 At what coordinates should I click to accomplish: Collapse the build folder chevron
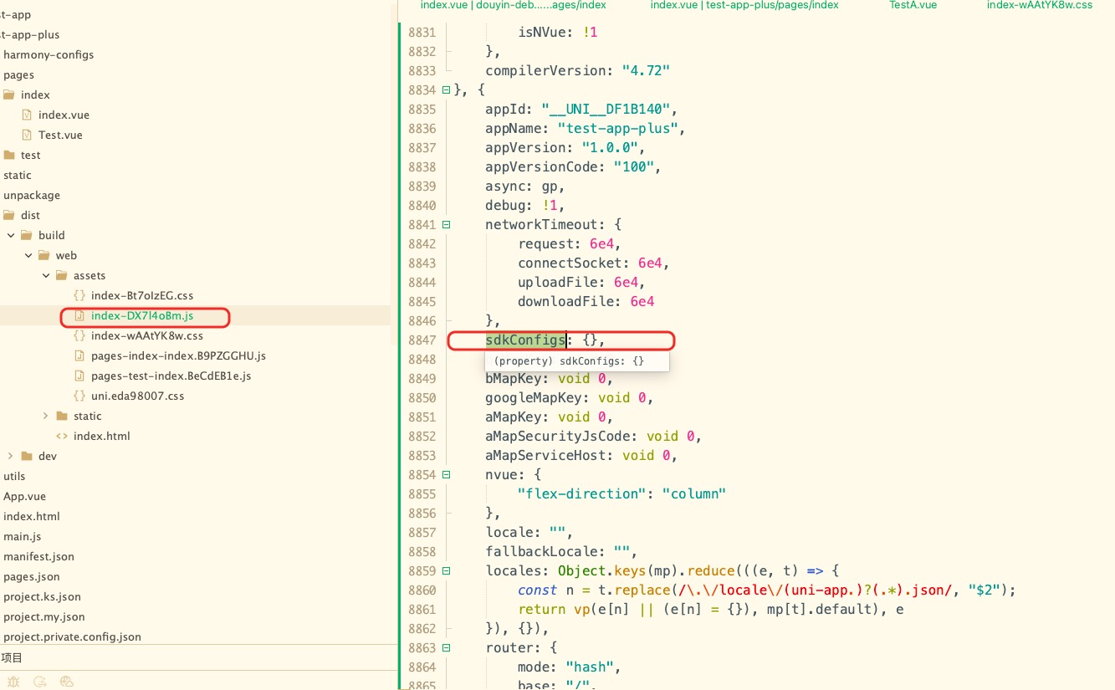pos(11,236)
